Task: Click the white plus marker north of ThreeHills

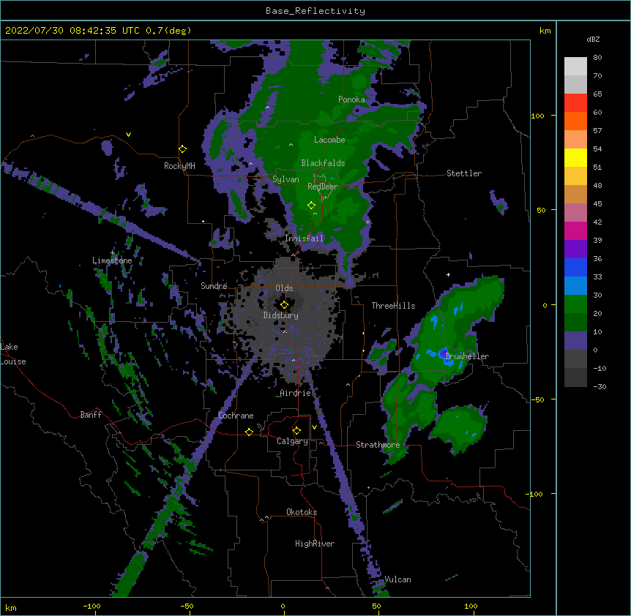Action: click(448, 274)
